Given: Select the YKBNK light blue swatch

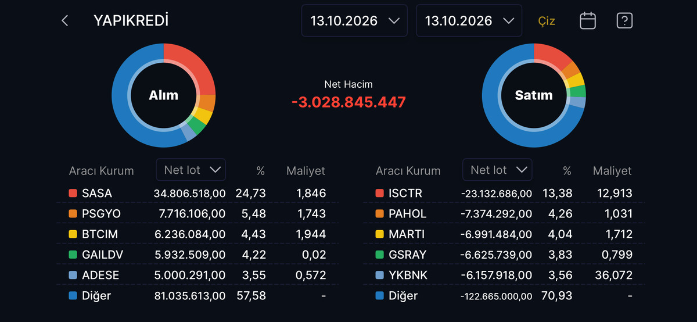Looking at the screenshot, I should (379, 275).
